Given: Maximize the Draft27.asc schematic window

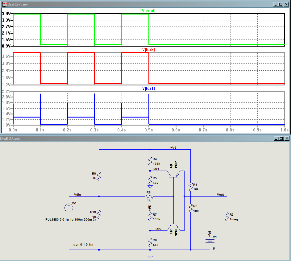Looking at the screenshot, I should pyautogui.click(x=281, y=139).
